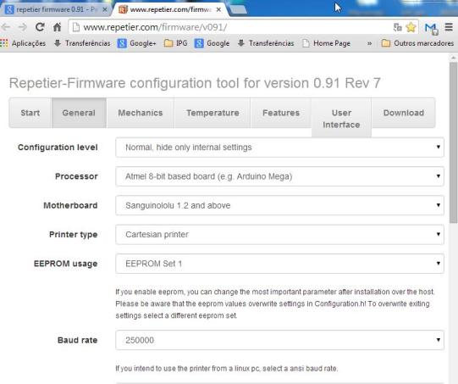Open the Configuration level dropdown
This screenshot has height=384, width=458.
pos(279,147)
